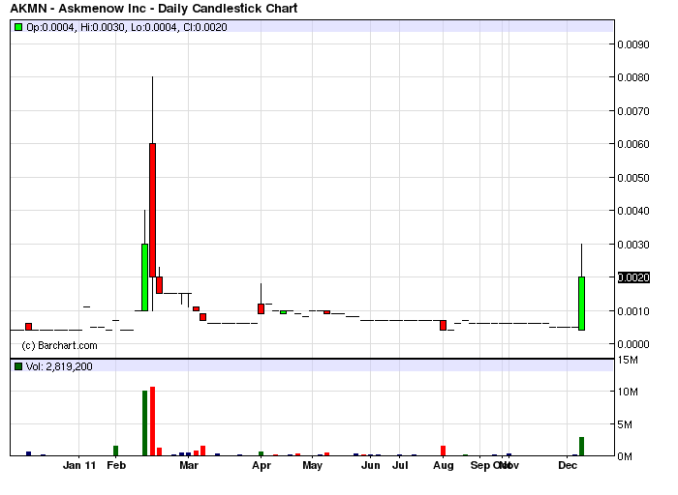Screen dimensions: 678x495
Task: Click the 'Mar' date axis label
Action: tap(189, 465)
